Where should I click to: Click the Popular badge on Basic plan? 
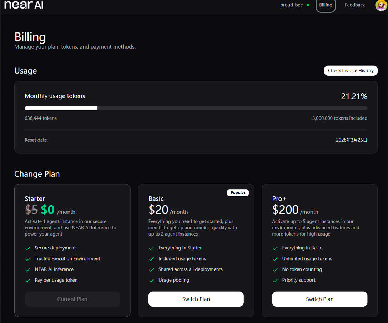click(x=238, y=193)
